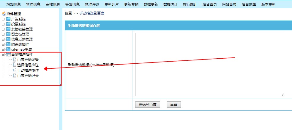Screen dimensions: 292x130
Task: Click the folder icon of 友情链接管理
Action: 8,29
